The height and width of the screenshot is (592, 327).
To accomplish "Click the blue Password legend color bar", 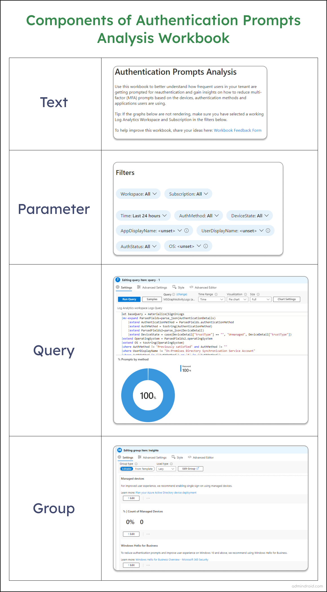I will pyautogui.click(x=181, y=368).
